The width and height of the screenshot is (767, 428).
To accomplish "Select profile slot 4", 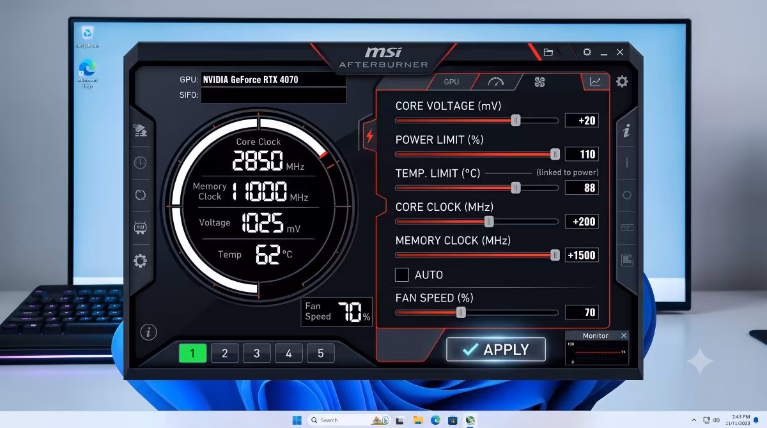I will (289, 353).
